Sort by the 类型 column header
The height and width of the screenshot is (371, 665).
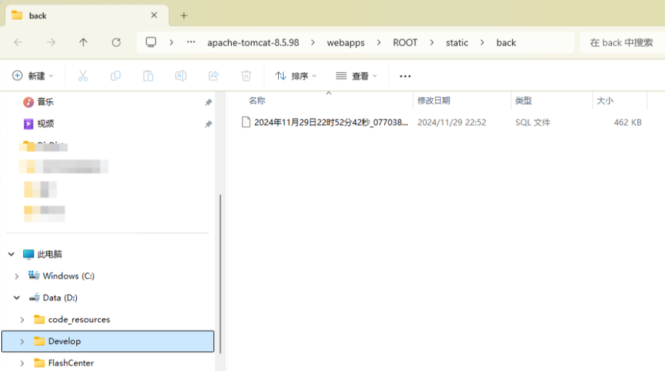tap(523, 101)
